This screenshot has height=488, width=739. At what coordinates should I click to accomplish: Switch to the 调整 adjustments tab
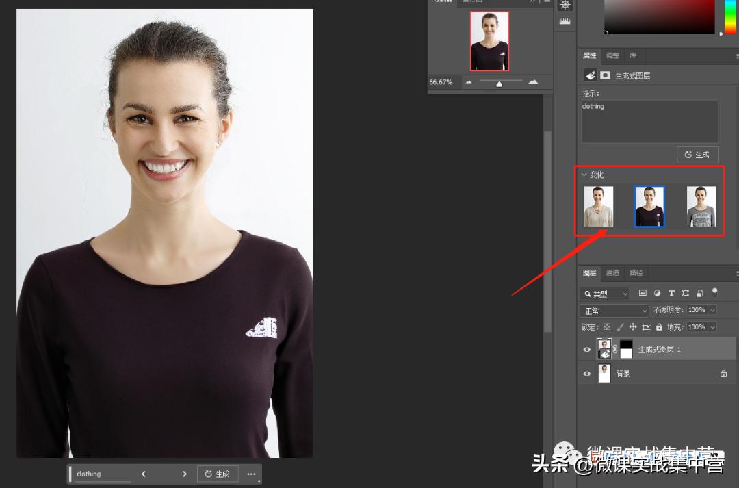point(612,55)
